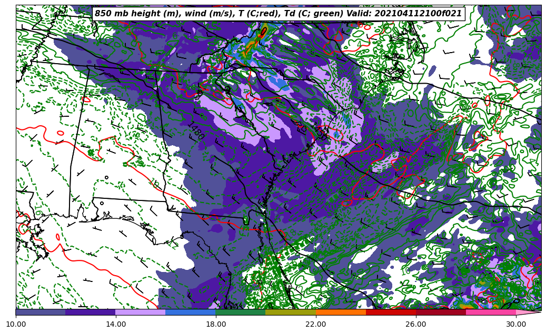Click the colorbar tick label 18.00

216,324
